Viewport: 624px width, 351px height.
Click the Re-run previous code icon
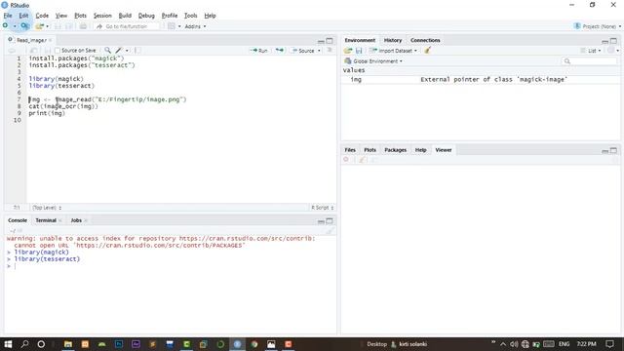280,50
